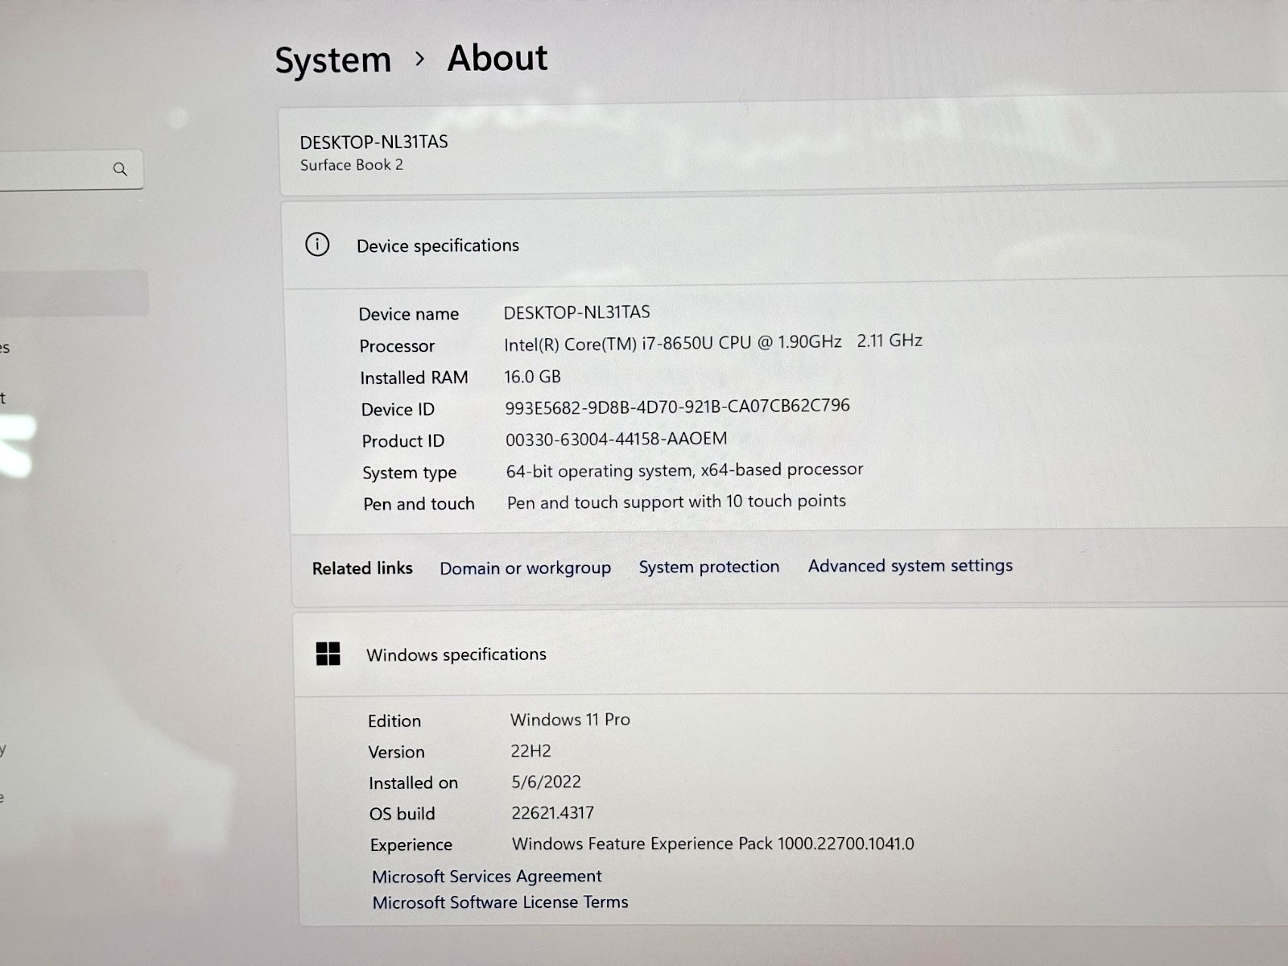Select Windows Feature Experience Pack value
The image size is (1288, 966).
713,844
